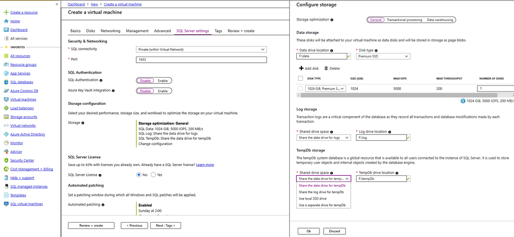This screenshot has height=237, width=514.
Task: Click the Data drive location field
Action: coord(321,57)
